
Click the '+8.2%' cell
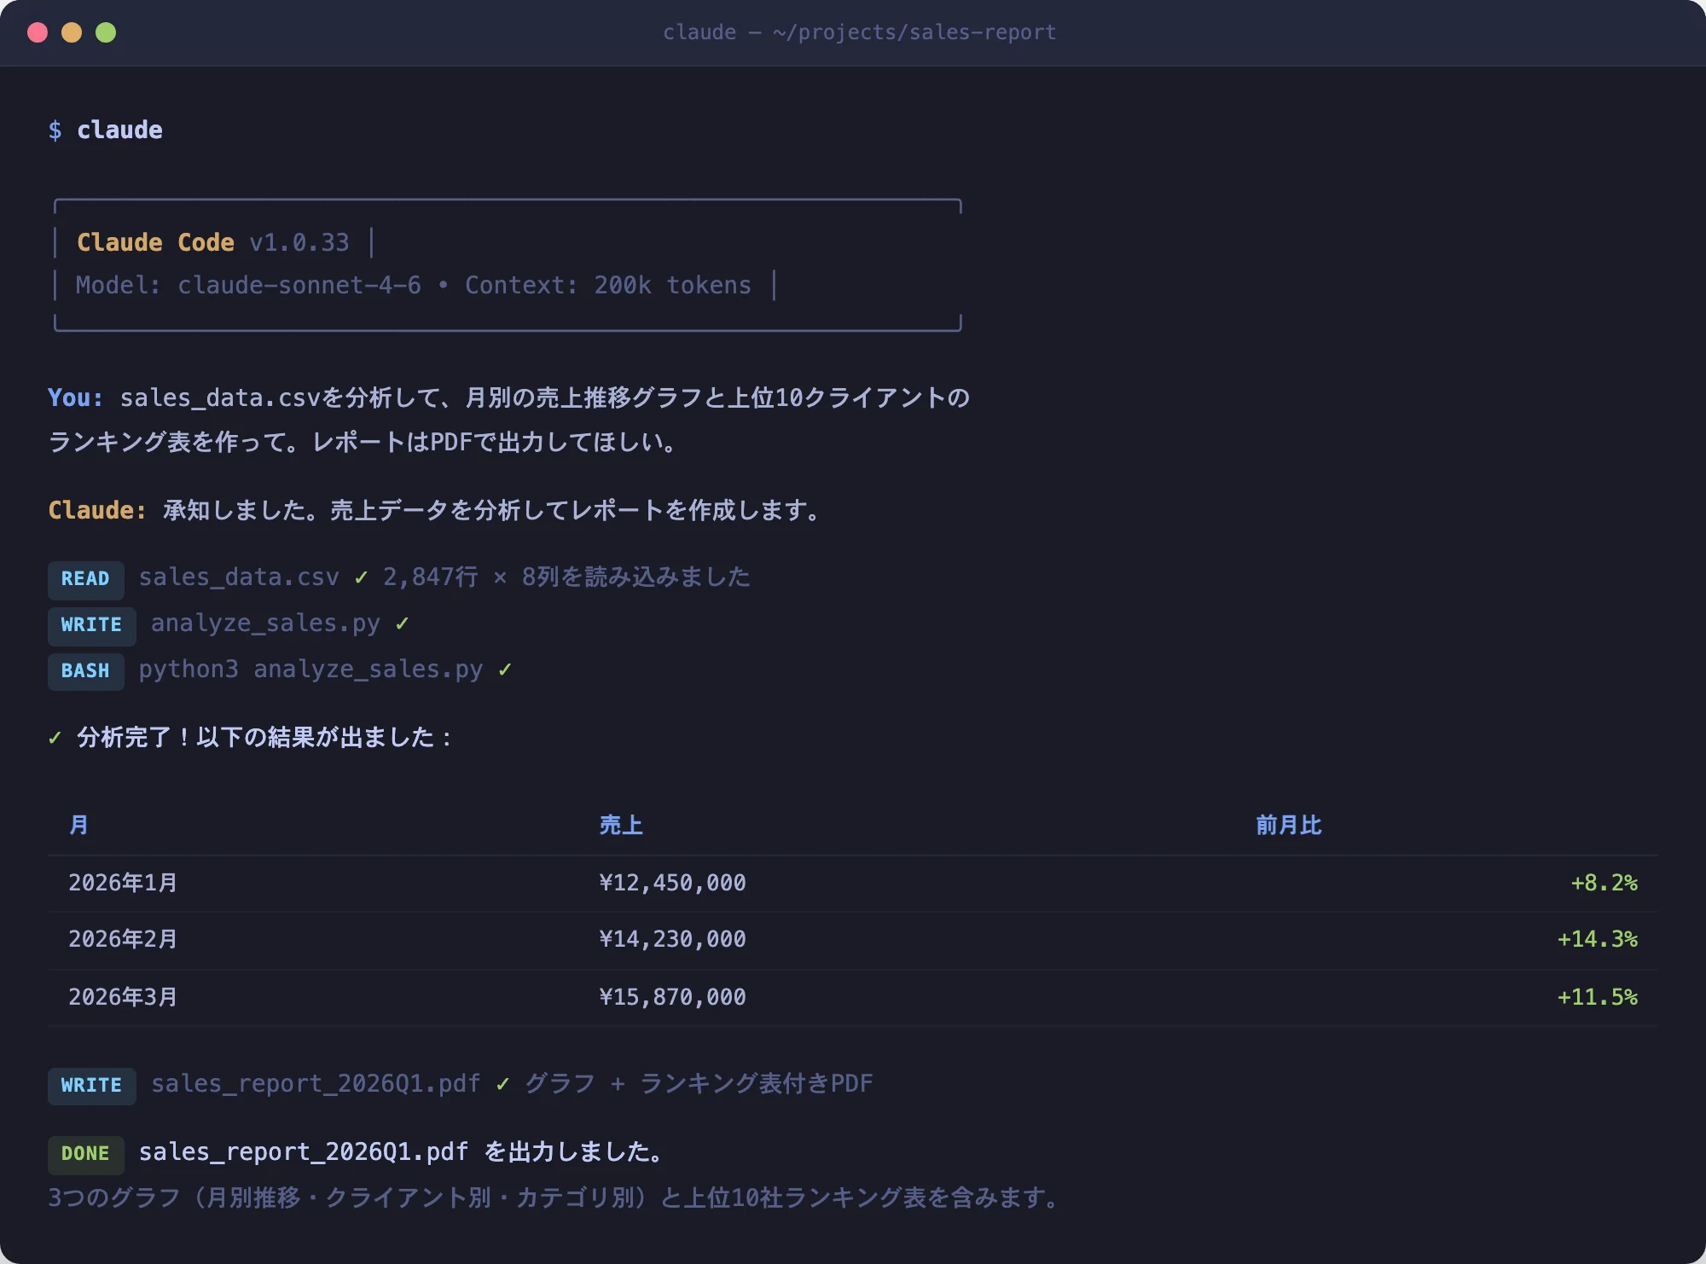click(1604, 883)
